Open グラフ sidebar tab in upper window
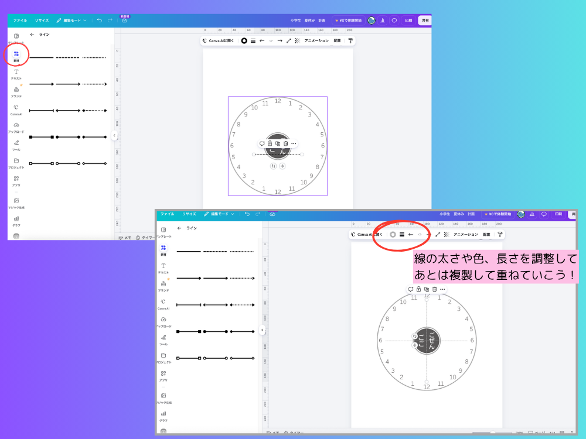Viewport: 586px width, 439px height. 16,221
